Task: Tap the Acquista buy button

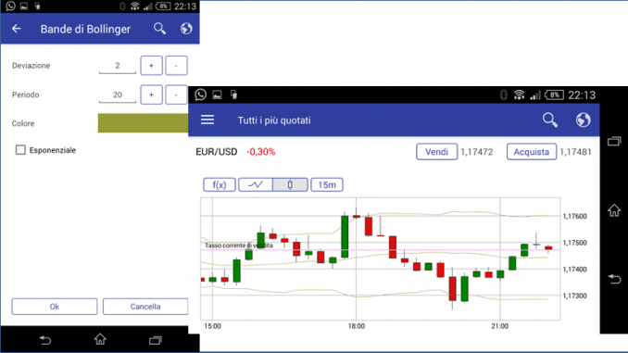Action: (x=532, y=152)
